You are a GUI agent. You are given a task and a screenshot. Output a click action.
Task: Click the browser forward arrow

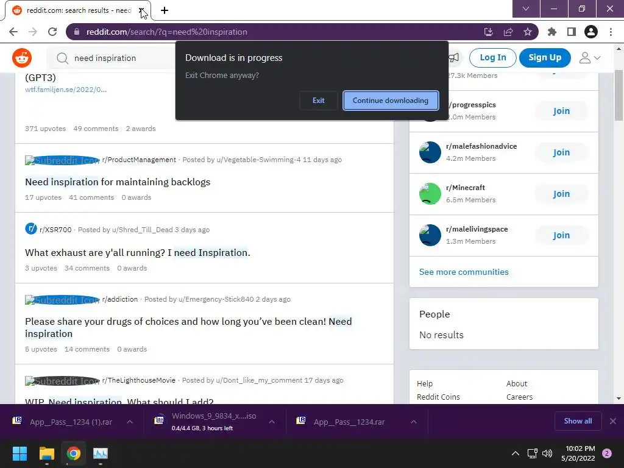(x=33, y=32)
